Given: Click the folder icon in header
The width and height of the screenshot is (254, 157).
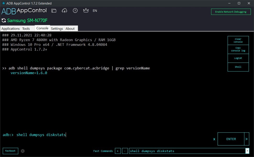Looking at the screenshot, I should [54, 11].
